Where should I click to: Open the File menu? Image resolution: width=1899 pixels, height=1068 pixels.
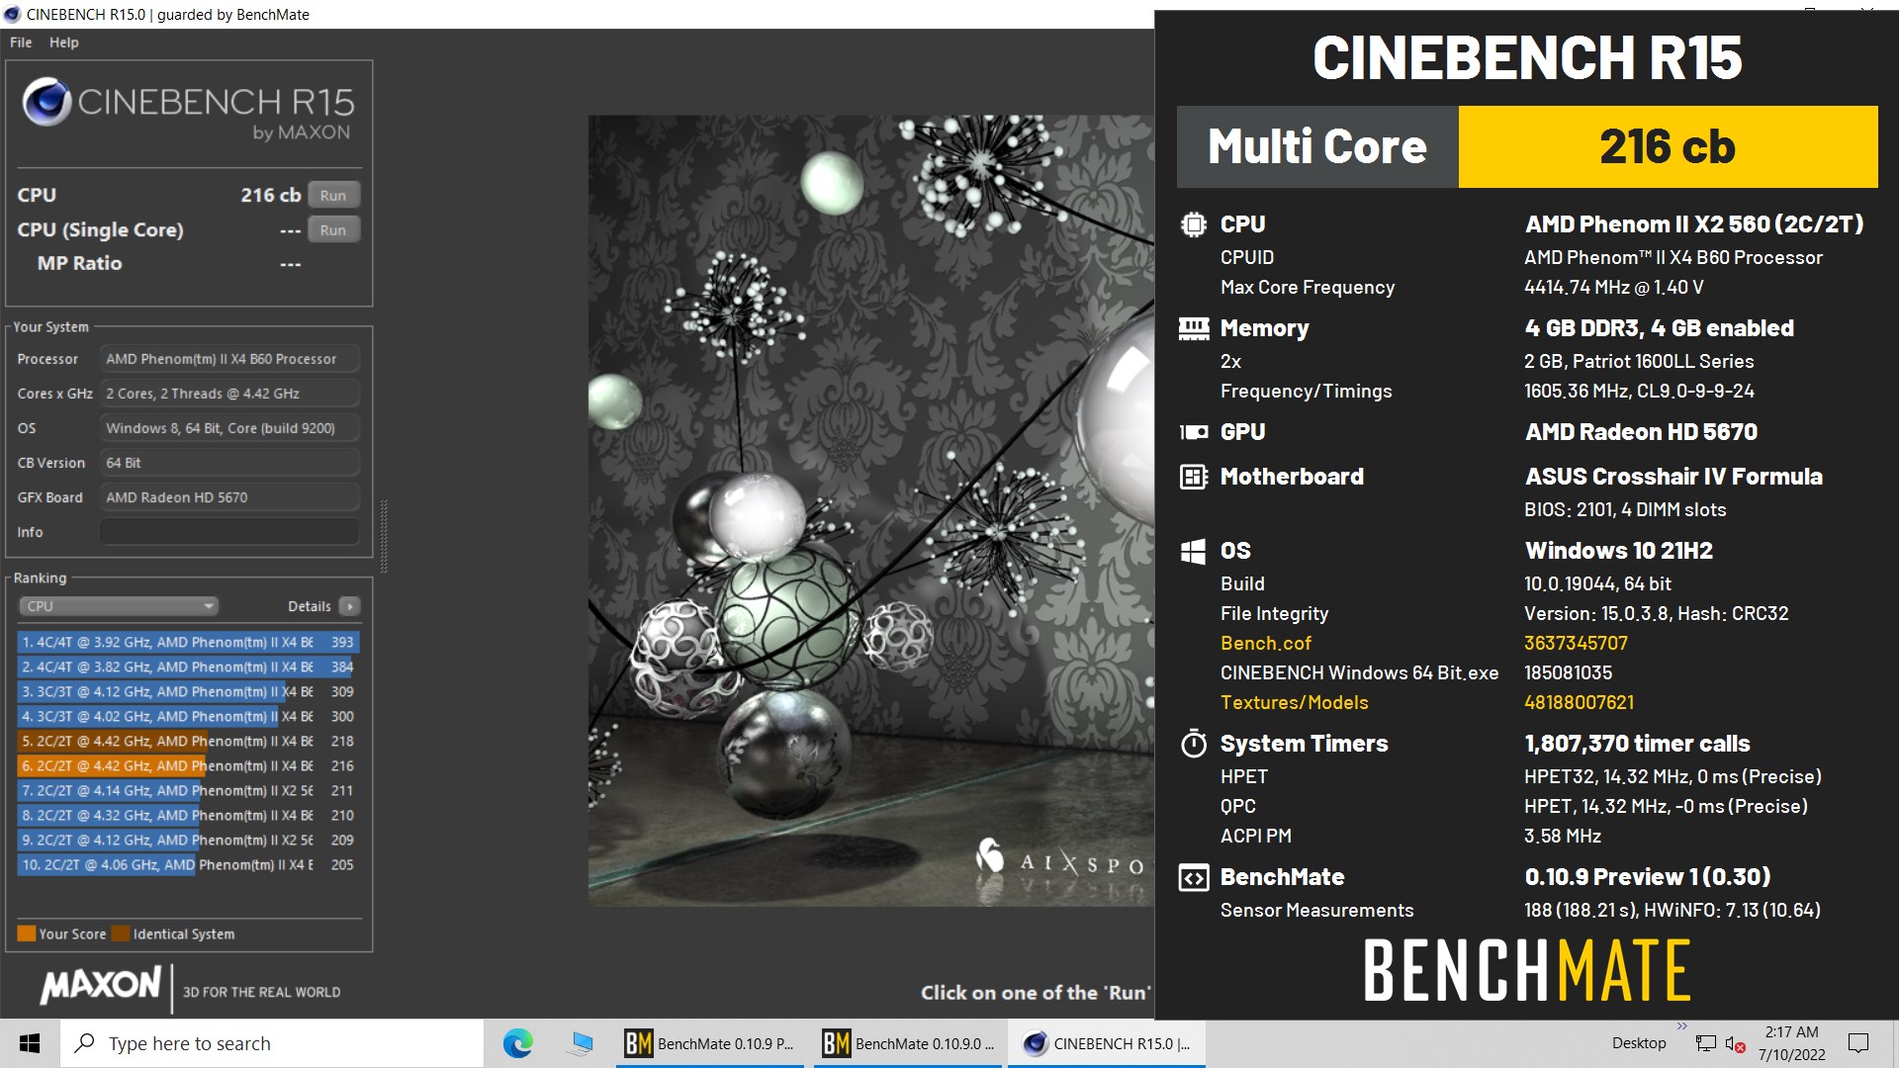click(x=21, y=43)
